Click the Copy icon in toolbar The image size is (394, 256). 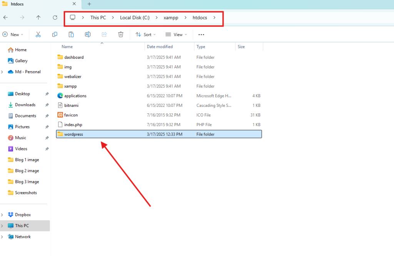[55, 35]
